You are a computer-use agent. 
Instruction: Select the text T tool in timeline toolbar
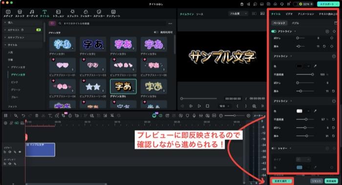pos(50,116)
